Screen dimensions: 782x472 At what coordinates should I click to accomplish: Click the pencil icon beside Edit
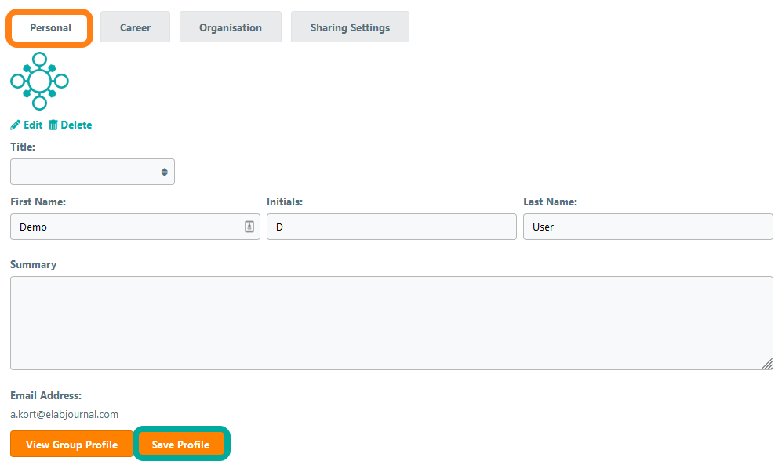16,125
